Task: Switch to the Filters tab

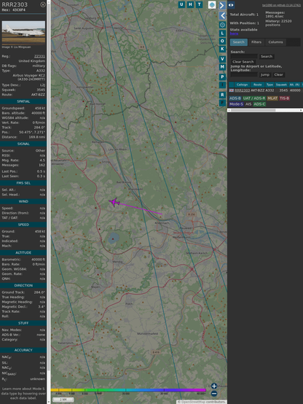Action: click(x=256, y=42)
